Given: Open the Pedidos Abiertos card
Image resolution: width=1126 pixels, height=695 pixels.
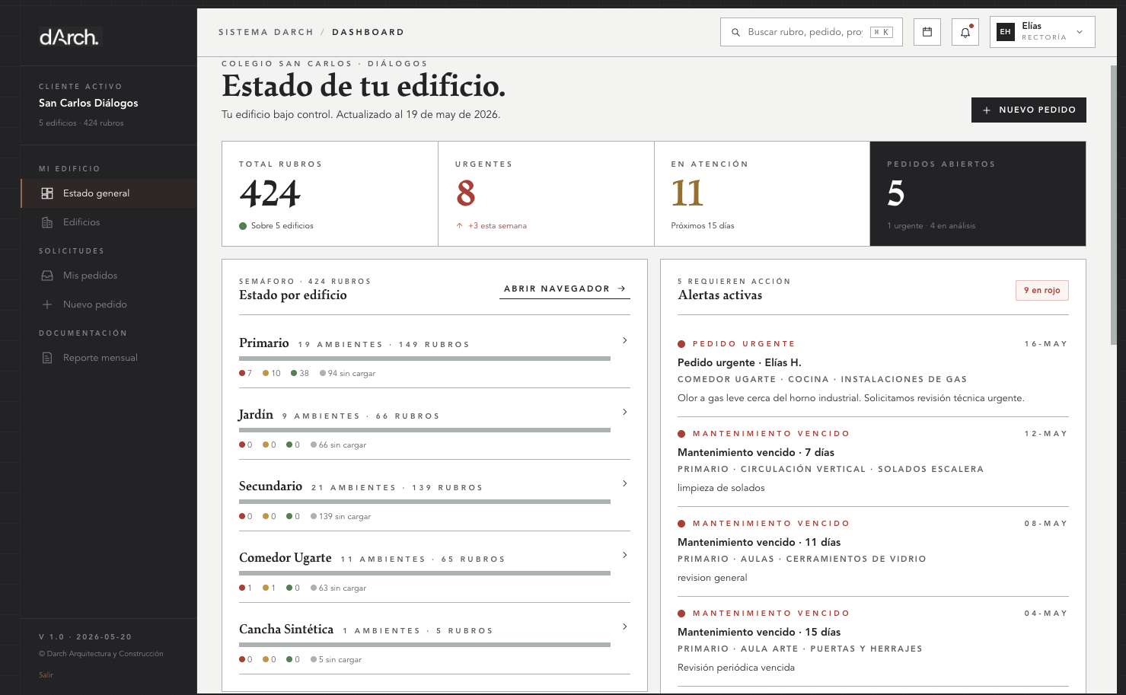Looking at the screenshot, I should tap(978, 193).
